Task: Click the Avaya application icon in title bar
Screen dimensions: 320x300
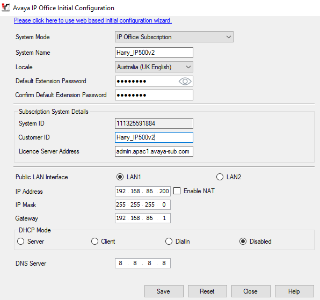Action: point(6,8)
